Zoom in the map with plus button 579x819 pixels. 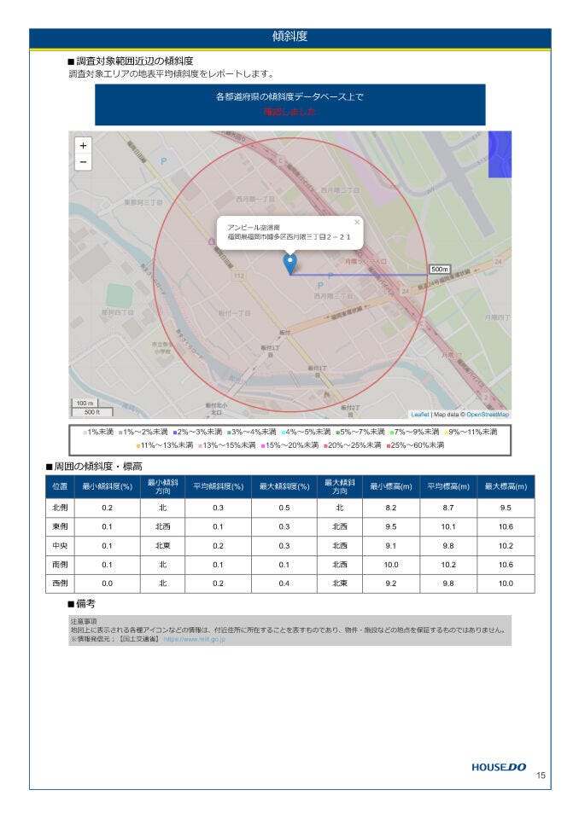pos(83,146)
